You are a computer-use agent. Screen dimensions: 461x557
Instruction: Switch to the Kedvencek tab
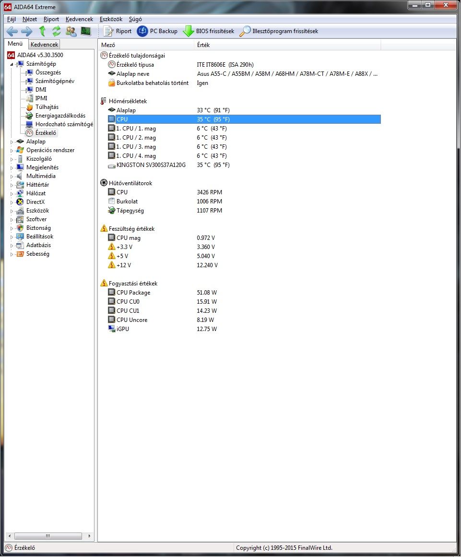coord(44,45)
